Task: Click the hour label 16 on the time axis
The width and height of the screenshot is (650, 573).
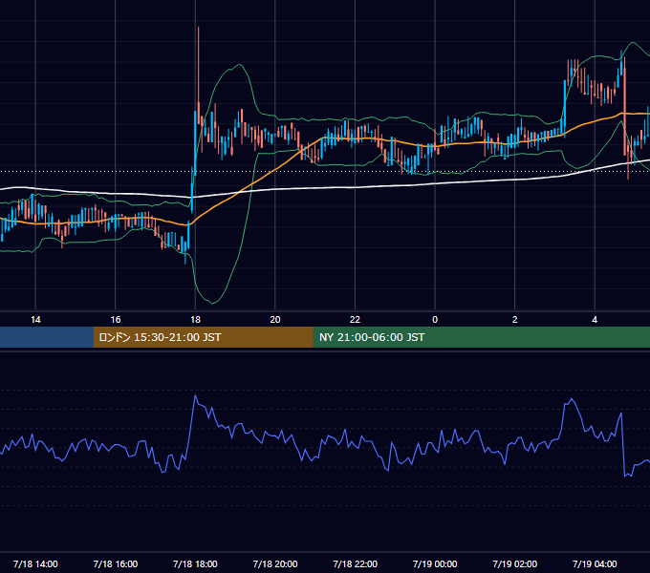Action: 116,320
